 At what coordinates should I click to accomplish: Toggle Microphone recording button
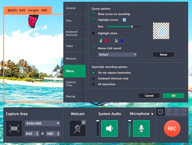pyautogui.click(x=141, y=128)
